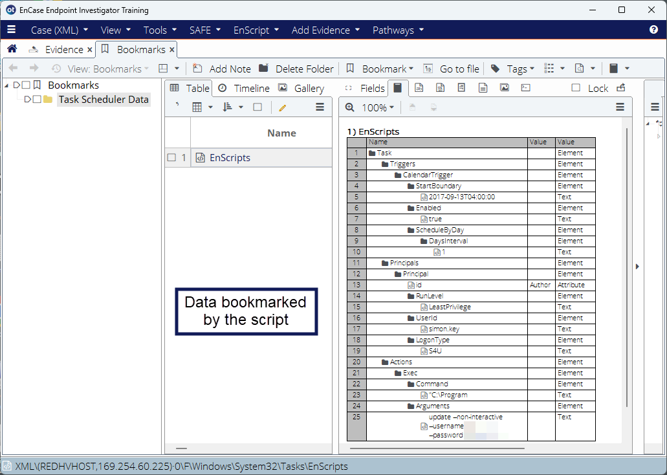Click the dark clipboard report icon in the toolbar
The width and height of the screenshot is (667, 475).
(x=613, y=68)
